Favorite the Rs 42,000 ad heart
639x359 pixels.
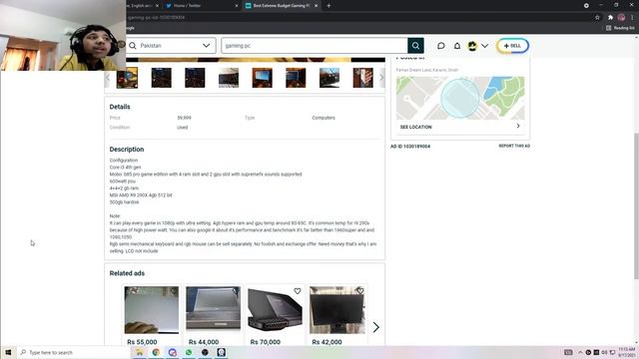point(359,291)
